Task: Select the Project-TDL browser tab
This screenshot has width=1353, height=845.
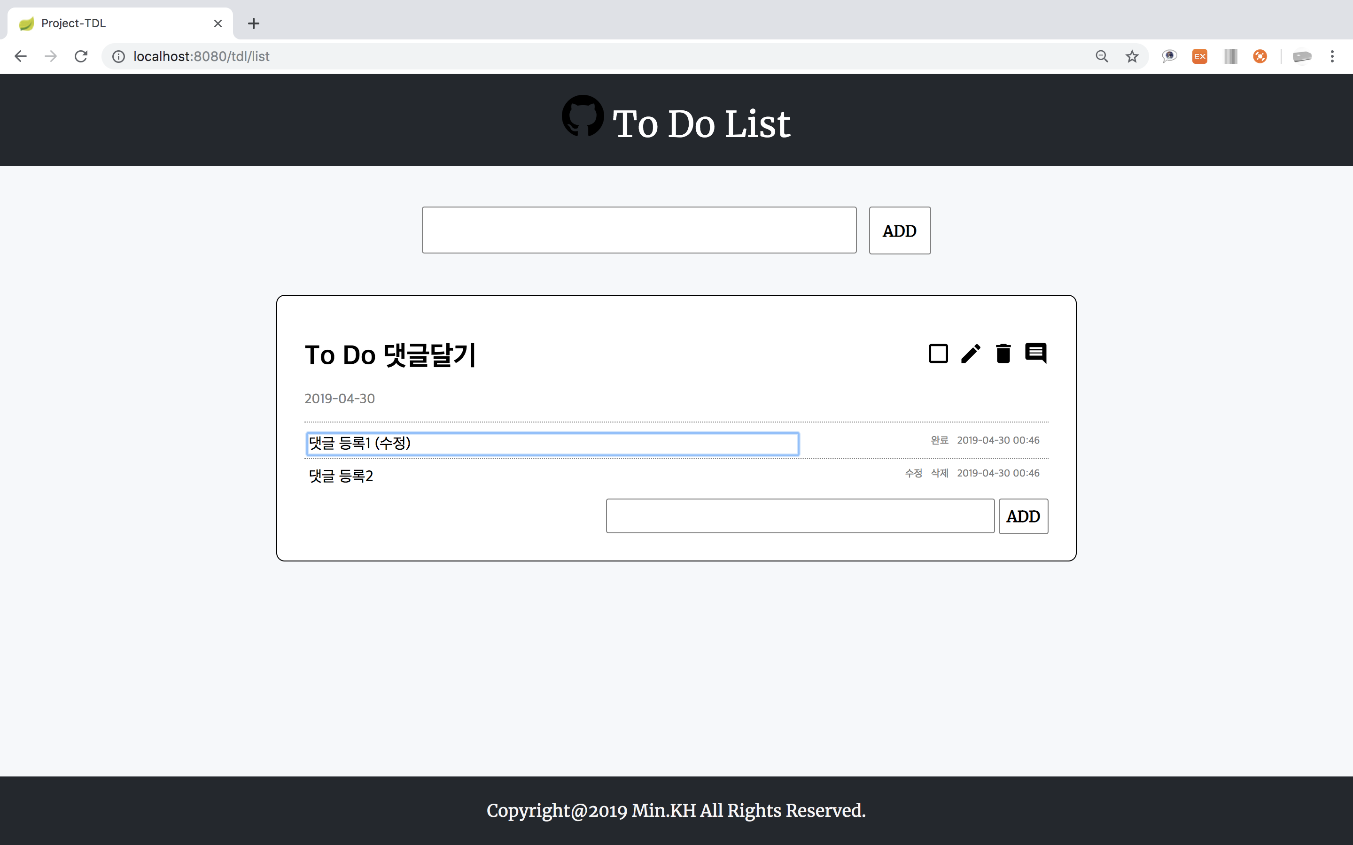Action: click(117, 23)
